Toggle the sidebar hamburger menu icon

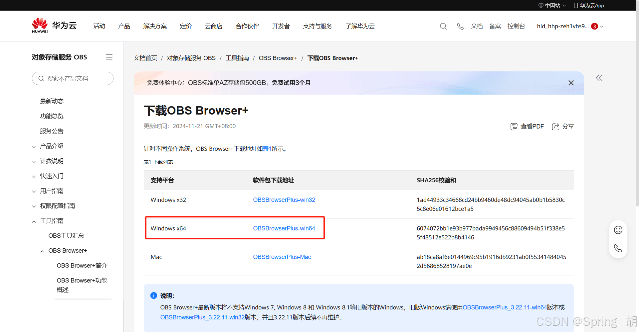(109, 57)
